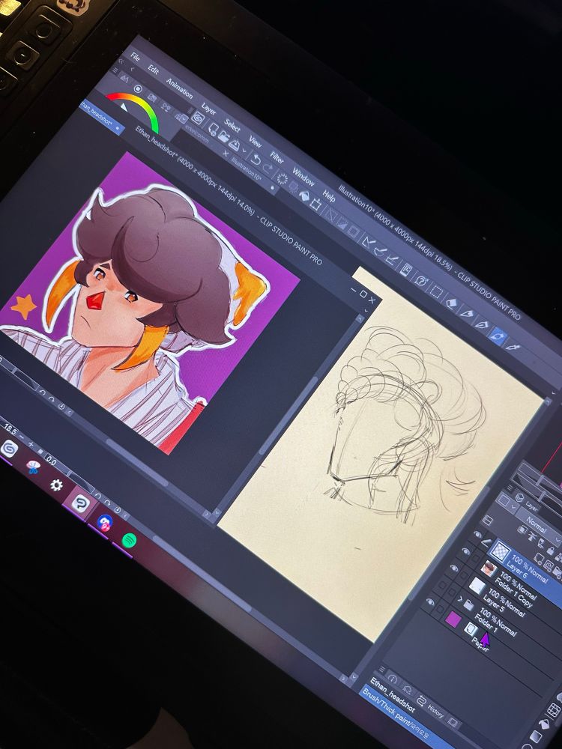Image resolution: width=562 pixels, height=749 pixels.
Task: Select the Pen tool icon
Action: click(x=482, y=324)
